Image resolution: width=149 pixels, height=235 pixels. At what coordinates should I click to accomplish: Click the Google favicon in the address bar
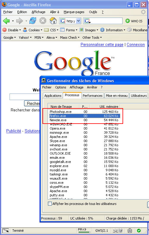(63, 21)
